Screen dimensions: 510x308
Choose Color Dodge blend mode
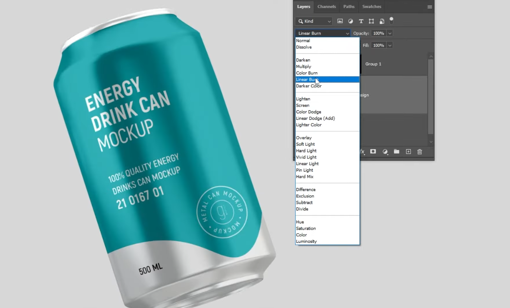327,112
